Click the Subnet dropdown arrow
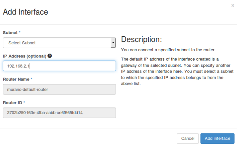The image size is (237, 147). (113, 43)
